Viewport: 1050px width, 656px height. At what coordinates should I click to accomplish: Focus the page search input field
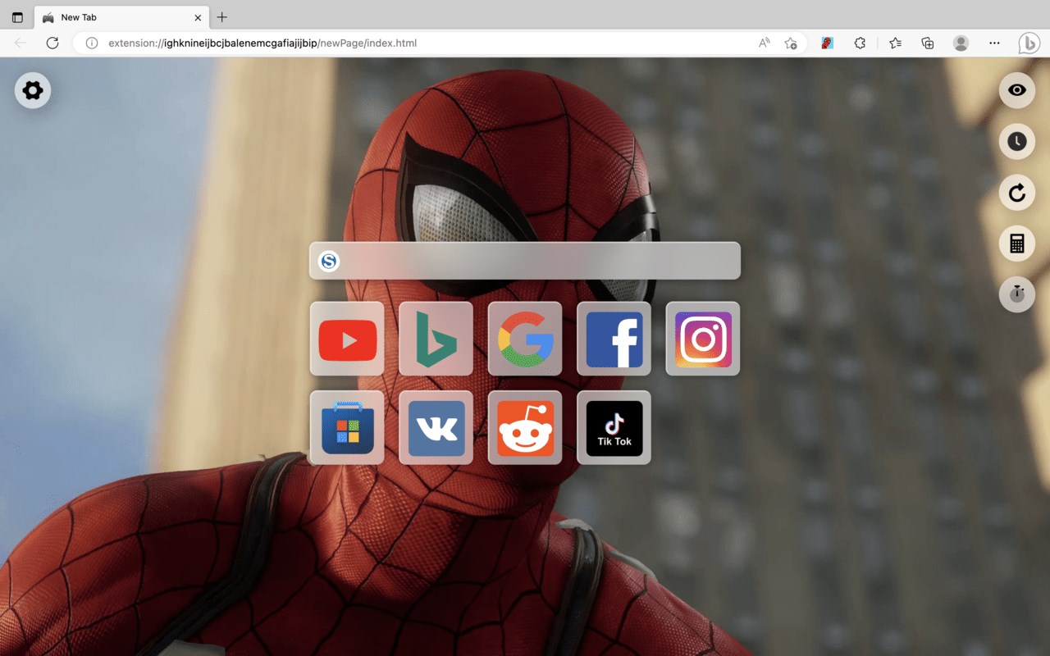pos(525,261)
